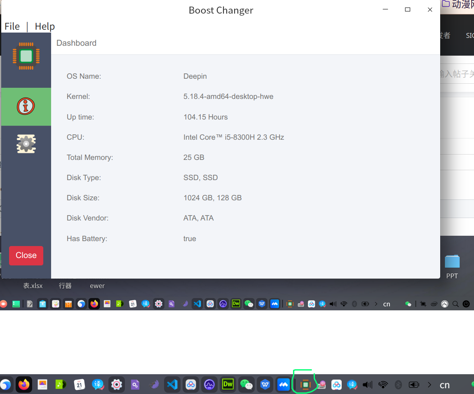Viewport: 474px width, 394px height.
Task: Open Dreamweaver in the enlarged bottom dock strip
Action: coord(228,385)
